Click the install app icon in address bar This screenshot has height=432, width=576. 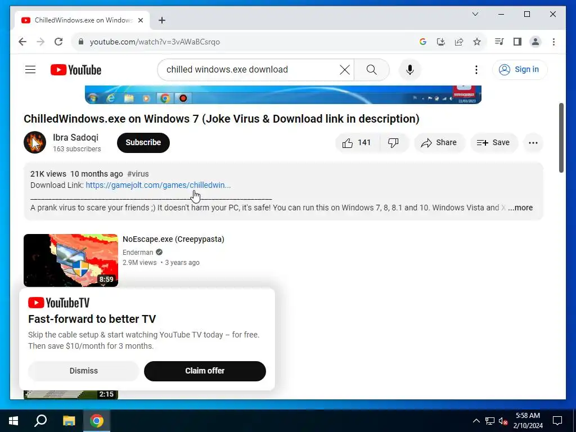(x=441, y=42)
